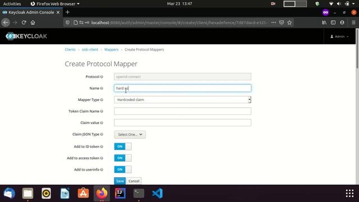359x202 pixels.
Task: Open Ubuntu Software from the dock
Action: coord(84,193)
